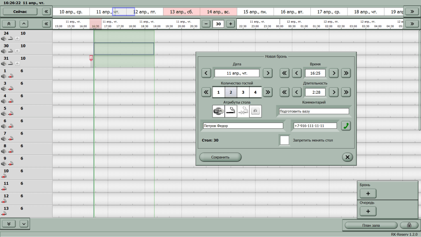This screenshot has height=237, width=421.
Task: Toggle non-smoking table attribute
Action: [243, 111]
